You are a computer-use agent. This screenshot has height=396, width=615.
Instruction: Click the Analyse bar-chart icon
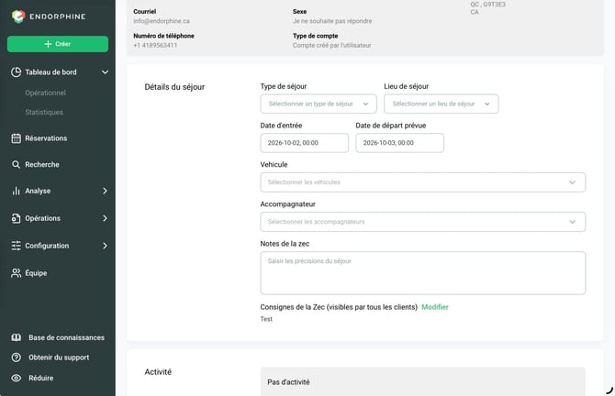pyautogui.click(x=17, y=191)
